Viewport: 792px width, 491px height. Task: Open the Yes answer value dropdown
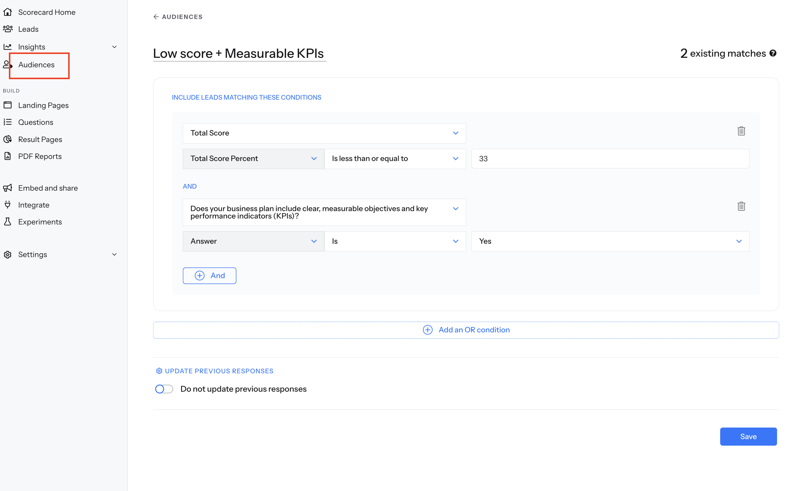pos(610,241)
